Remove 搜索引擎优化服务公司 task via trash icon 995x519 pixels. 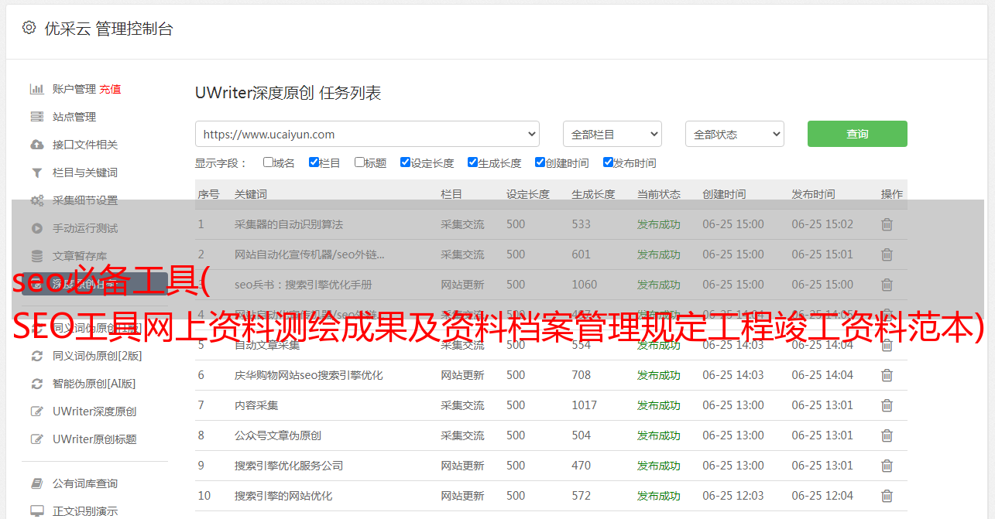click(887, 466)
